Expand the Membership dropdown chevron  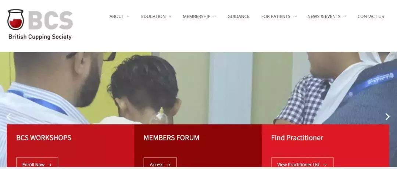click(214, 16)
